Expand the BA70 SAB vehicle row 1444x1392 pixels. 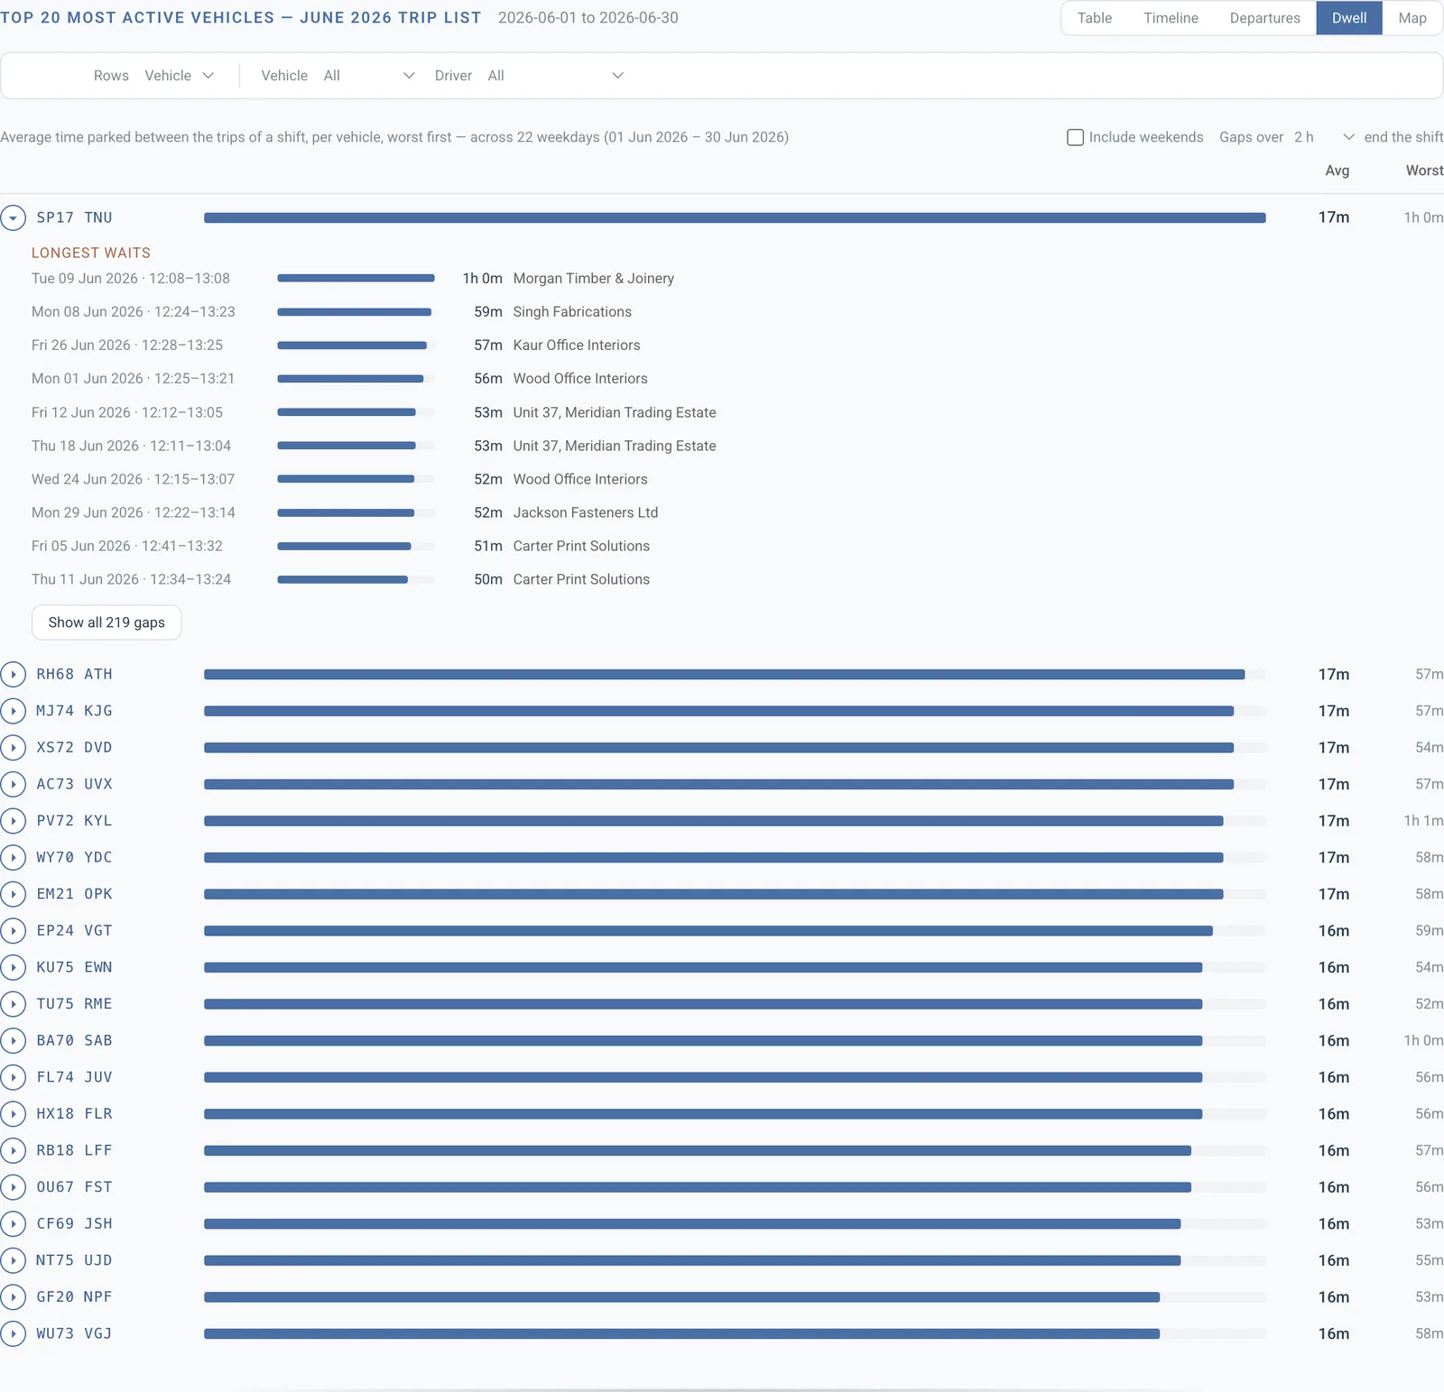(13, 1040)
